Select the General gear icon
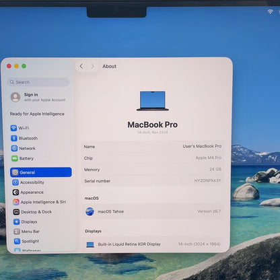The image size is (280, 280). click(15, 172)
